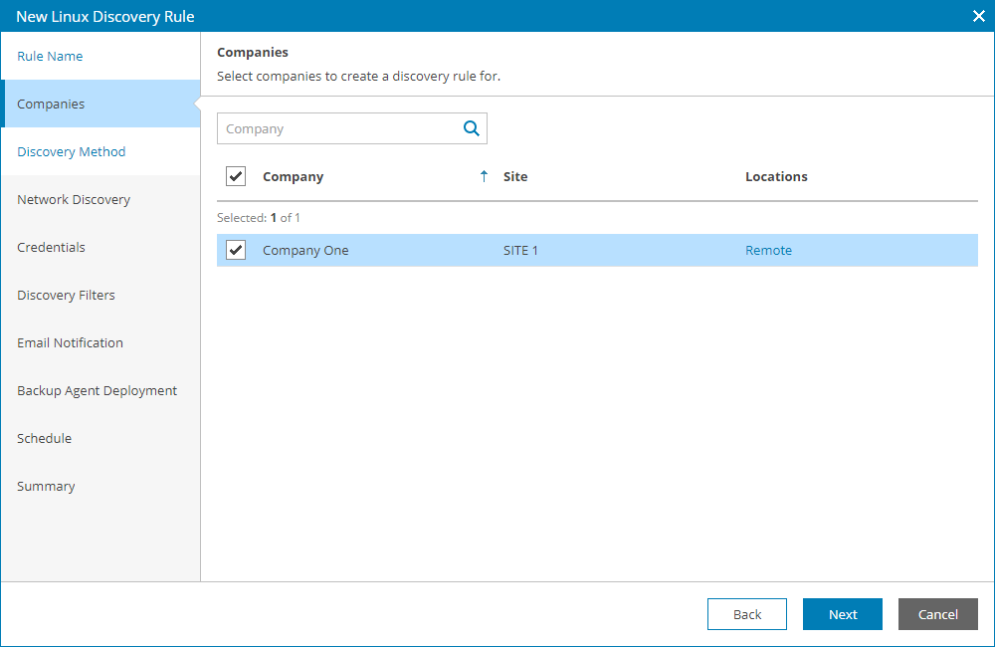
Task: Click the Remote locations link
Action: pyautogui.click(x=768, y=251)
